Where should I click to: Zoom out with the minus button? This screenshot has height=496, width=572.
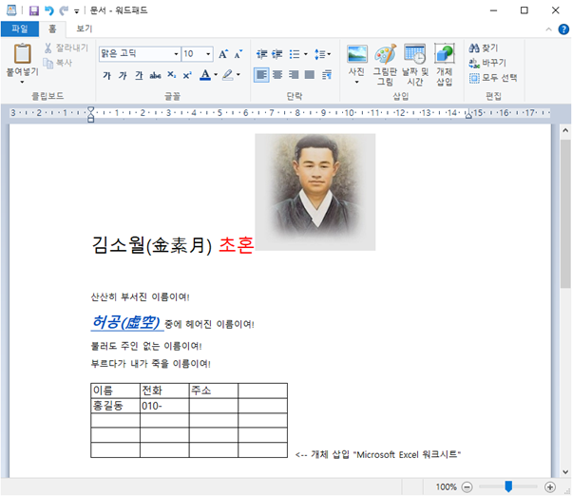tap(467, 486)
